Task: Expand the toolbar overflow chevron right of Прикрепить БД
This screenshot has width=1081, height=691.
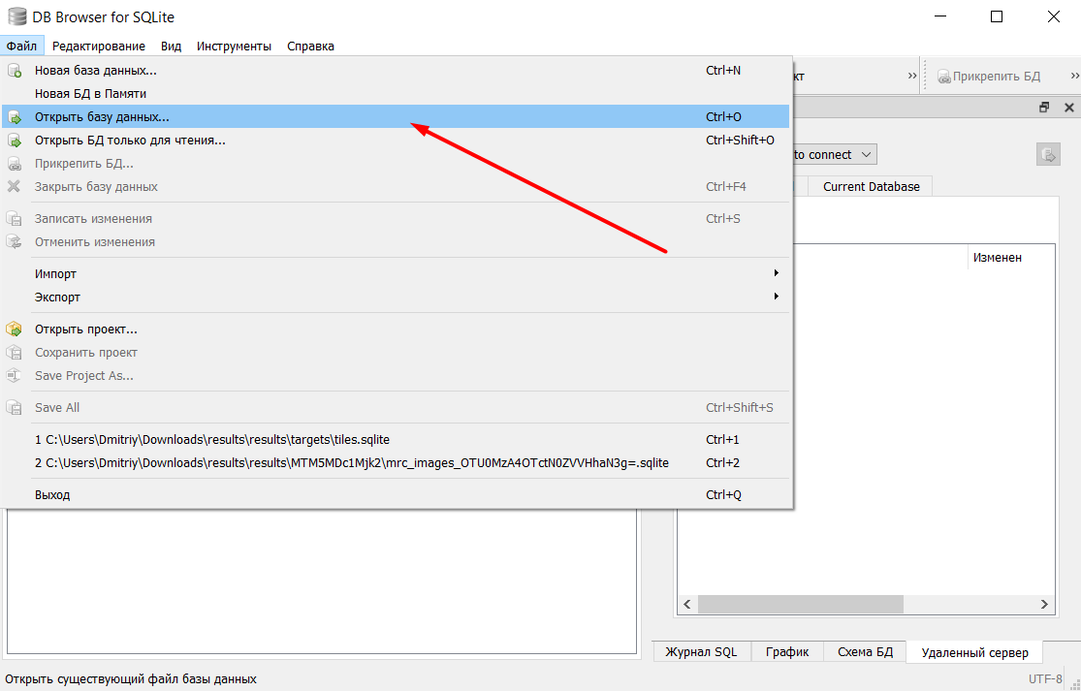Action: (1075, 76)
